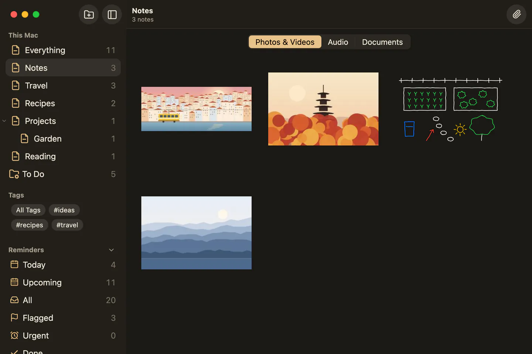Screen dimensions: 532x354
Task: Click the To Do smart folder icon
Action: 14,174
